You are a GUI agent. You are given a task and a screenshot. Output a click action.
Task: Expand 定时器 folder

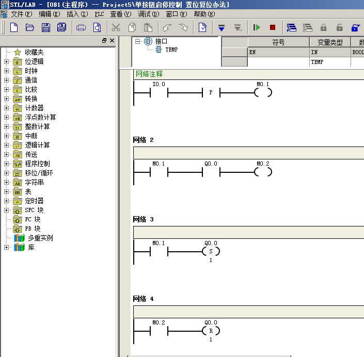7,201
